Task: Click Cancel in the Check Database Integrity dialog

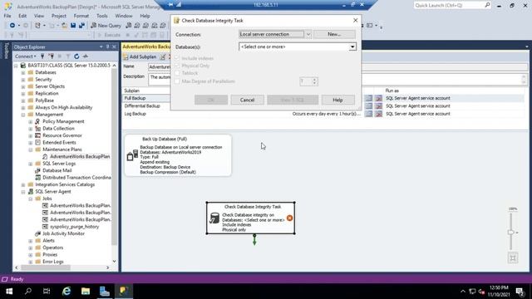Action: coord(247,100)
